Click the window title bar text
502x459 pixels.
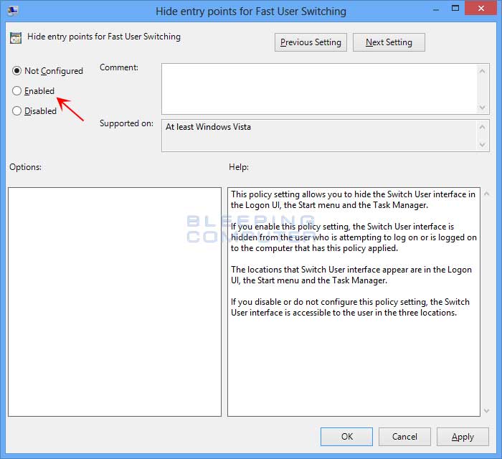pos(251,11)
